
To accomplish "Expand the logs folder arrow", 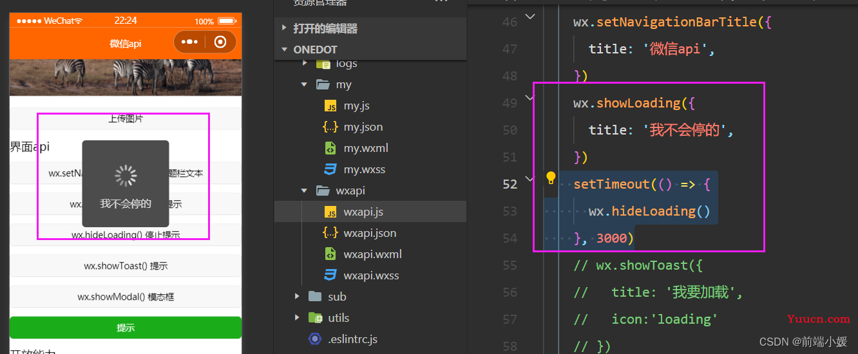I will (x=304, y=64).
